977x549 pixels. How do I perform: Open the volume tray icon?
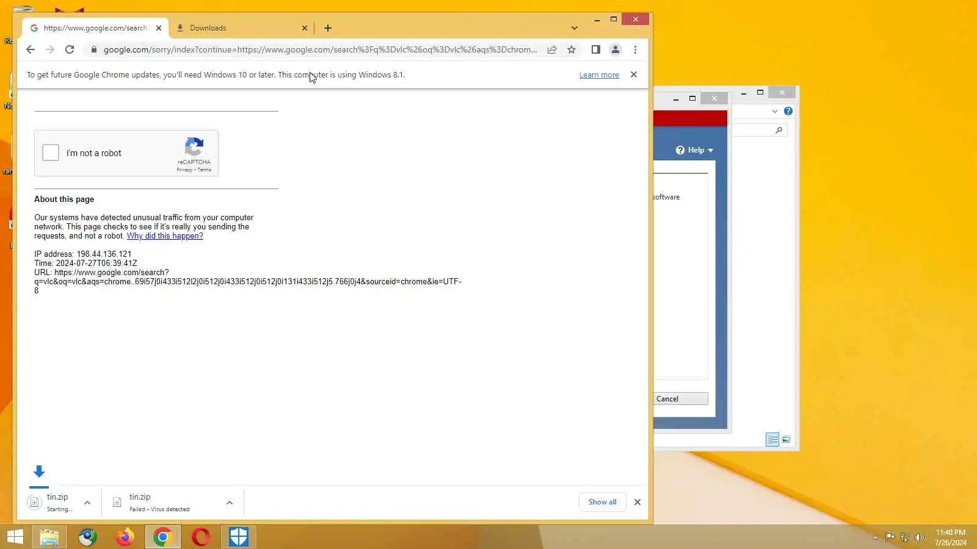point(920,537)
